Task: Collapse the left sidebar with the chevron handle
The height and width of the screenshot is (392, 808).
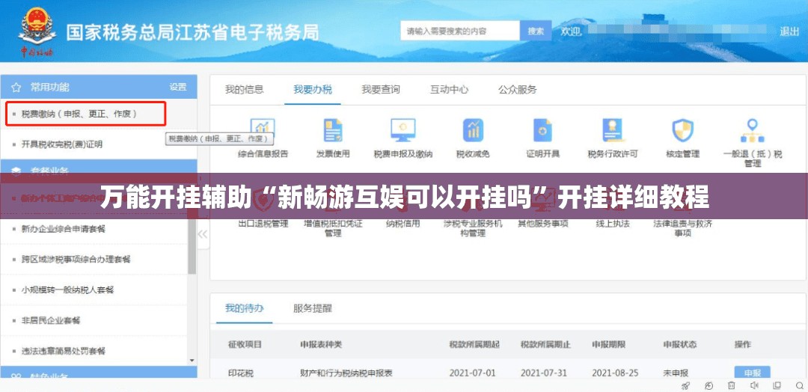Action: click(x=203, y=234)
